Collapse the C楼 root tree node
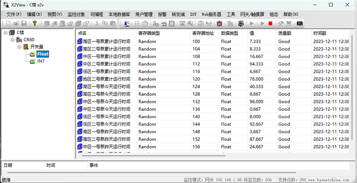The width and height of the screenshot is (357, 183). point(6,33)
